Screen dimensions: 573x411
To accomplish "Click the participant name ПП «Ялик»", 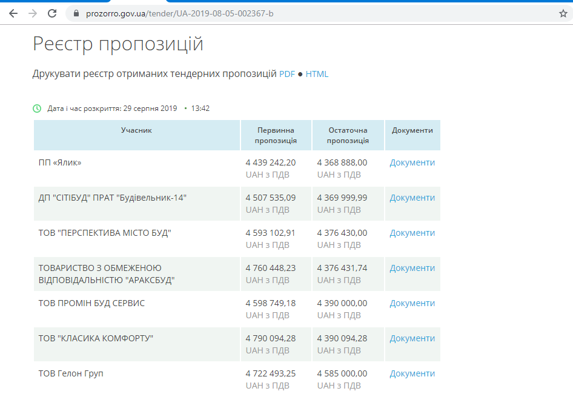I will click(x=60, y=162).
